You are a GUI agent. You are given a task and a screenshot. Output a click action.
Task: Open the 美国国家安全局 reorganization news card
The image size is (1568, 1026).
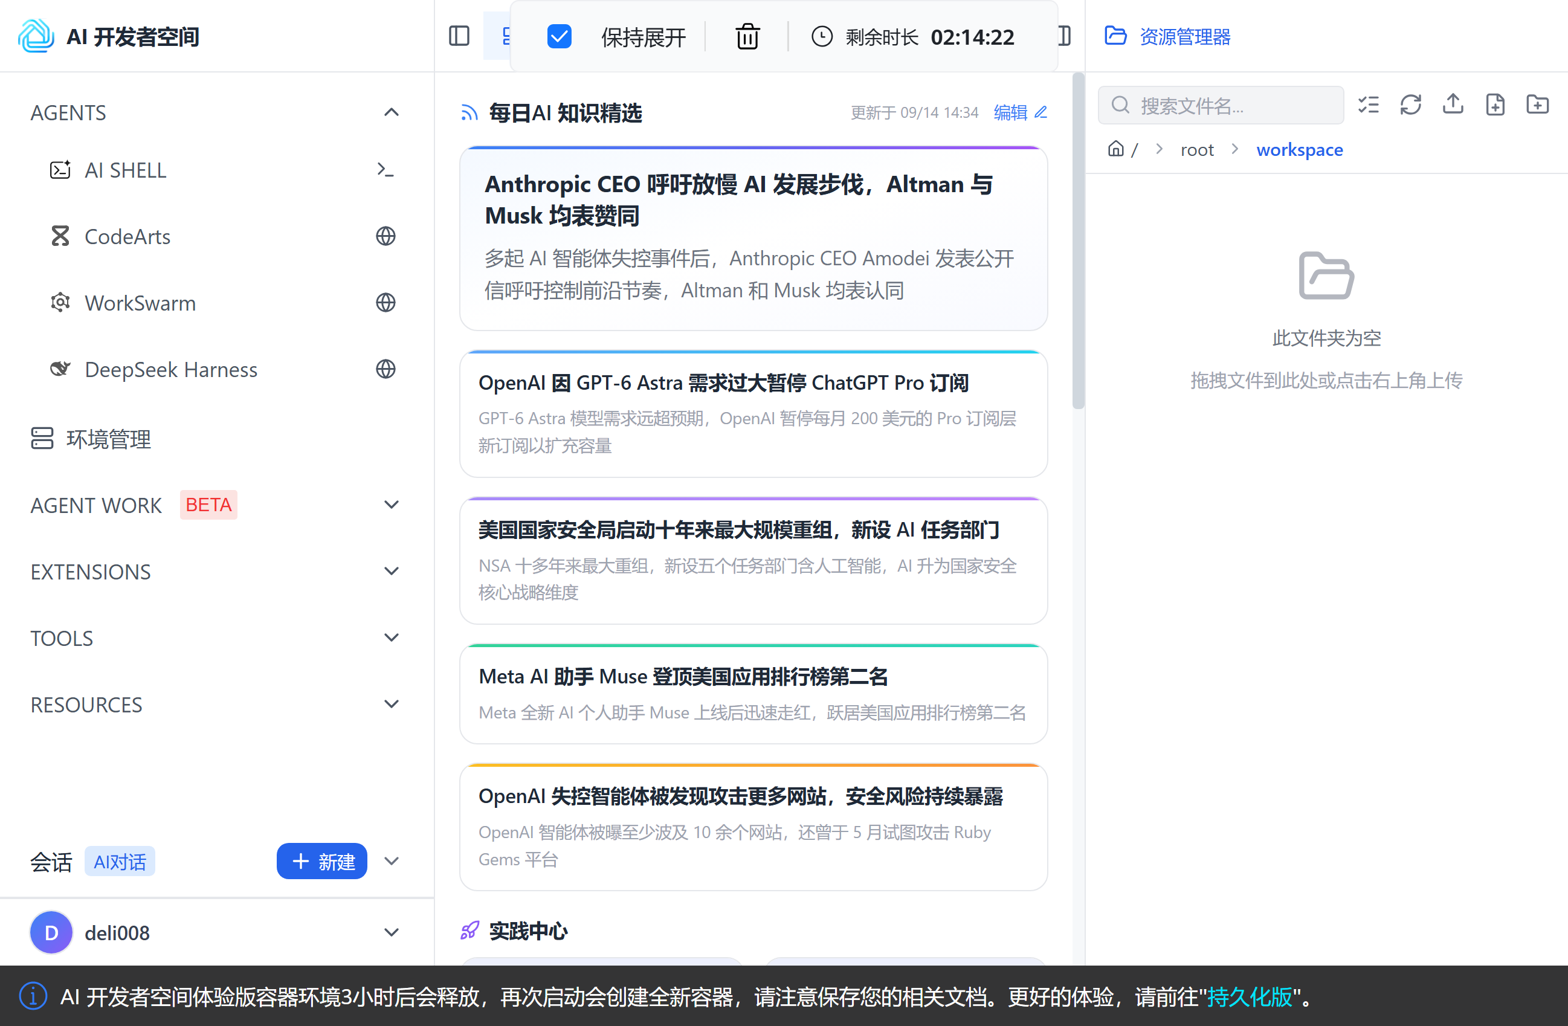pos(753,561)
